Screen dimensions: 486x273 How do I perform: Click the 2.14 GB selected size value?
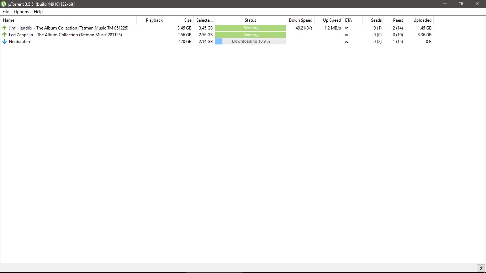pyautogui.click(x=206, y=41)
